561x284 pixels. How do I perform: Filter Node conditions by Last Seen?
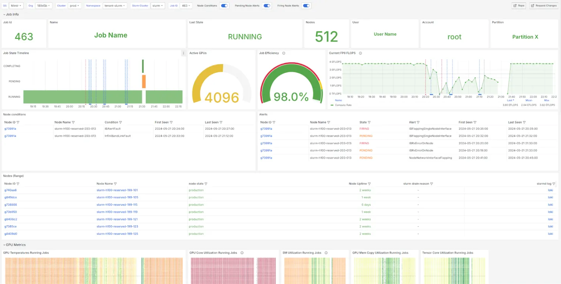pyautogui.click(x=221, y=122)
